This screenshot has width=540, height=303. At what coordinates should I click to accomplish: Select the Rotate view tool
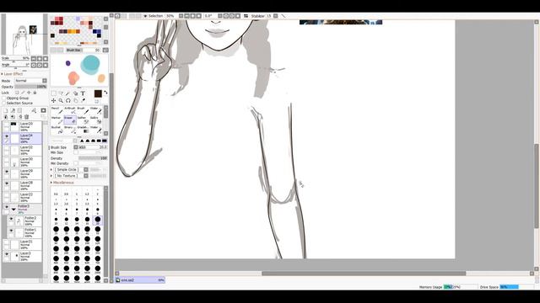67,101
